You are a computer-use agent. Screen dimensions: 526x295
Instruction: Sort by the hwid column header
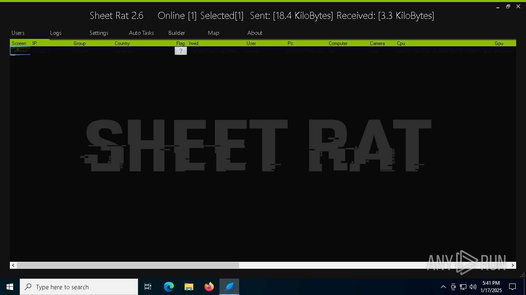[x=216, y=43]
